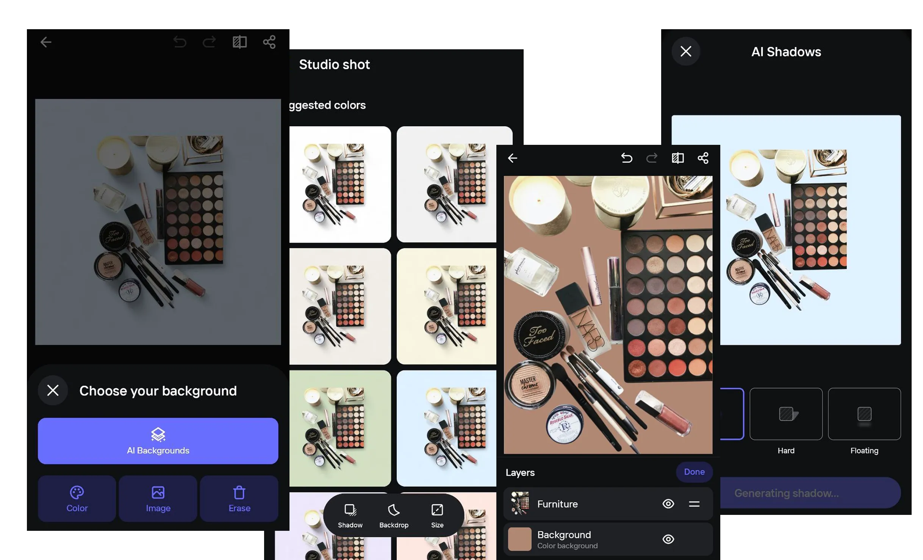Grab the Furniture layer reorder handle
The image size is (923, 560).
pos(694,504)
